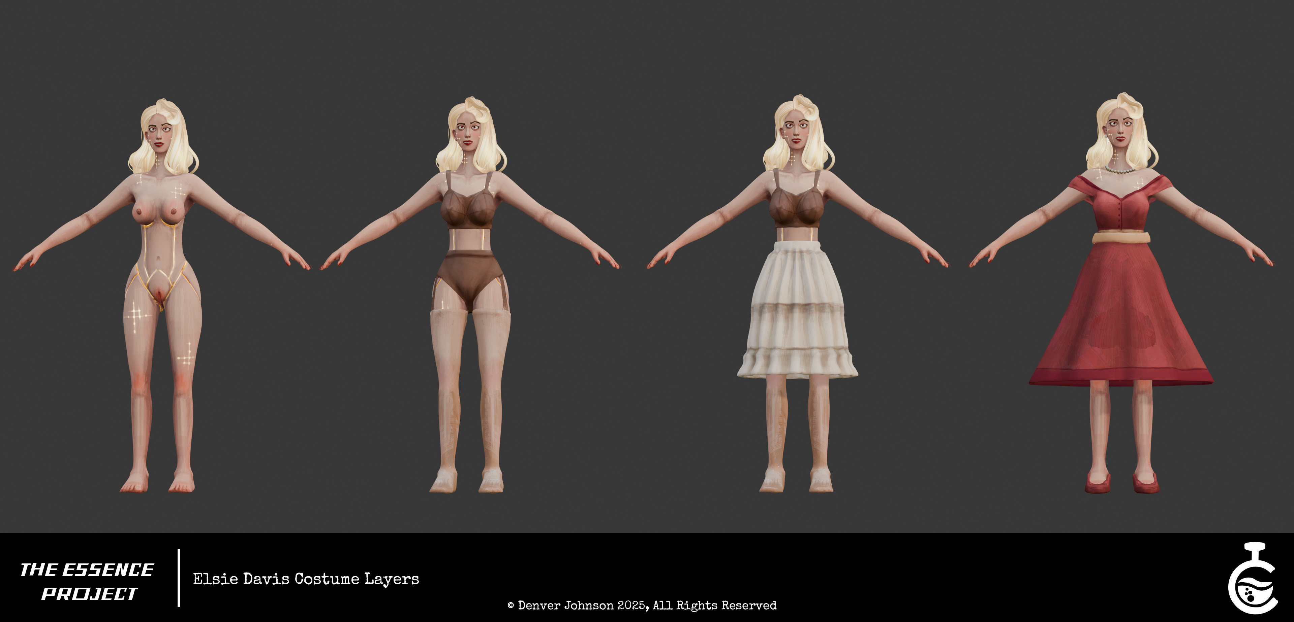Click the white vertical divider line
This screenshot has width=1294, height=622.
coord(179,578)
